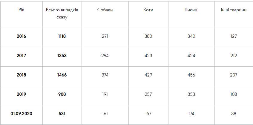Click total cases value 1466
Viewport: 253px width, 125px height.
point(62,75)
